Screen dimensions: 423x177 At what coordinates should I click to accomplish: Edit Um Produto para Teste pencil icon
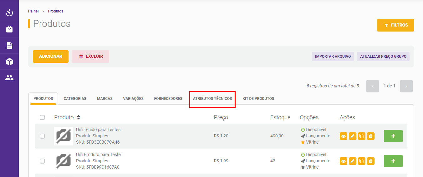353,161
